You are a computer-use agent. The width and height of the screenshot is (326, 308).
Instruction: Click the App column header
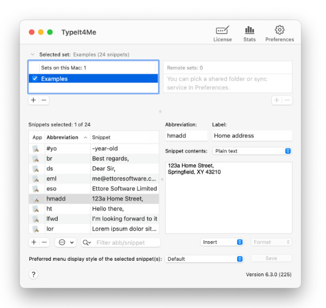coord(37,137)
